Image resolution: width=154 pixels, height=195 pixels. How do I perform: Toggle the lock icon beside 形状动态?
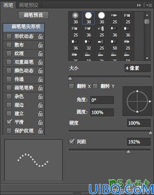click(x=40, y=36)
